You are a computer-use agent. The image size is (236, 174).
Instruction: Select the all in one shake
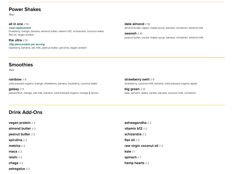pyautogui.click(x=16, y=24)
